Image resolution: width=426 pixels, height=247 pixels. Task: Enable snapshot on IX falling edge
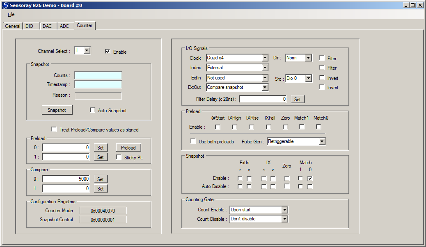point(273,179)
